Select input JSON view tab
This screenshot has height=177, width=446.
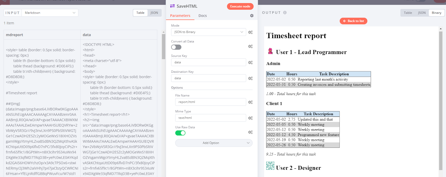point(154,13)
